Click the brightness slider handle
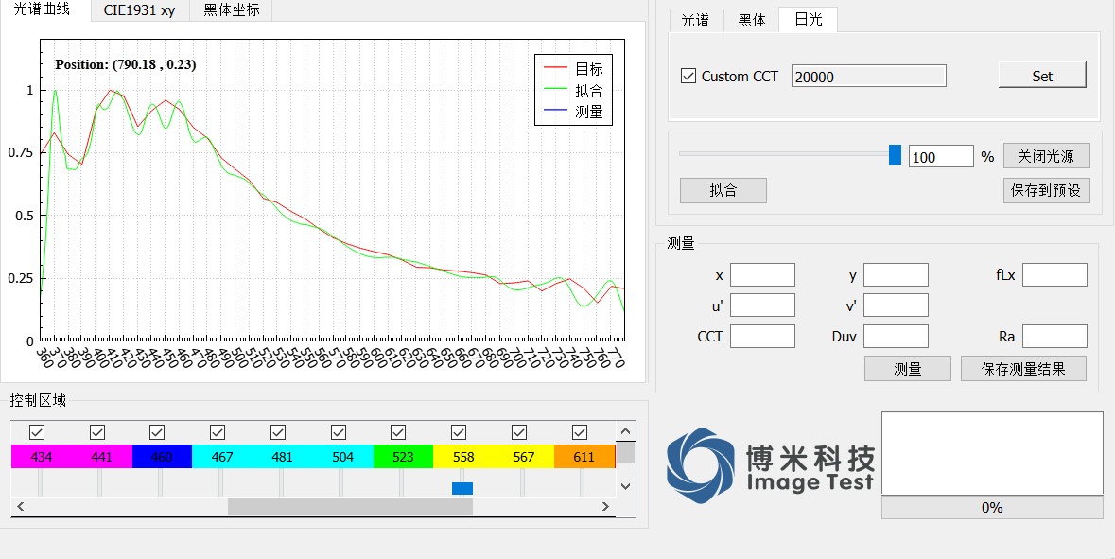Viewport: 1115px width, 559px height. (896, 154)
